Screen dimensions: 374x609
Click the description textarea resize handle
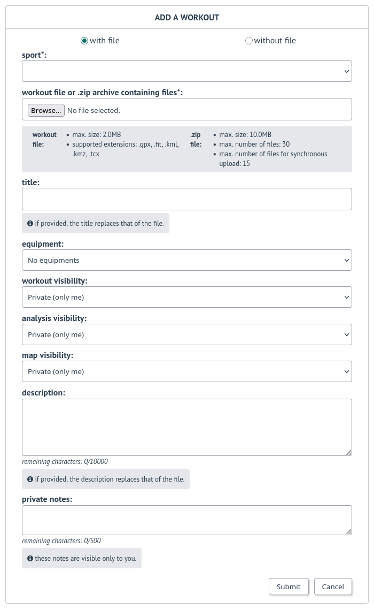[349, 452]
